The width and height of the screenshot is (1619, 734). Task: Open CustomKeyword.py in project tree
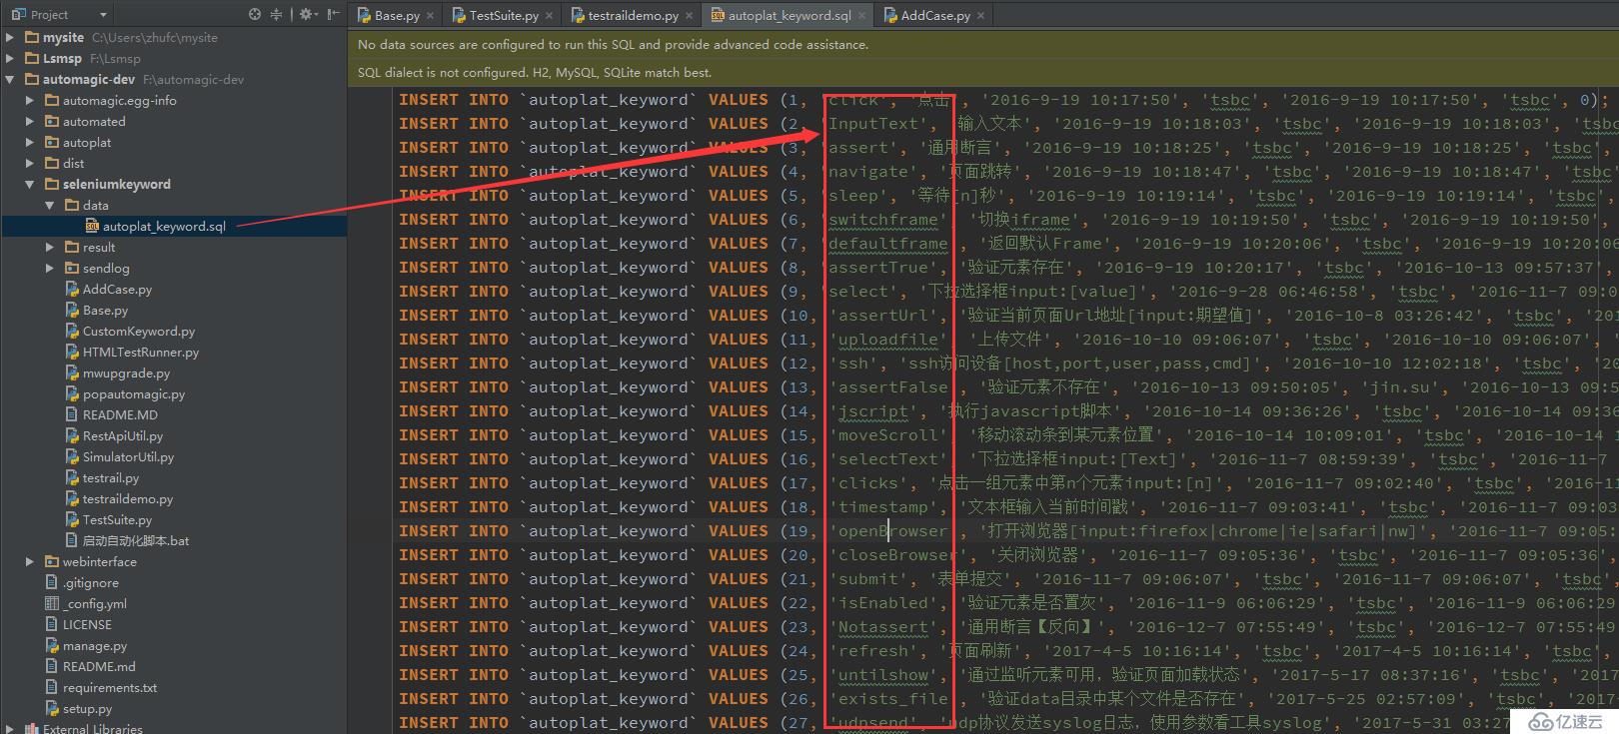tap(138, 331)
